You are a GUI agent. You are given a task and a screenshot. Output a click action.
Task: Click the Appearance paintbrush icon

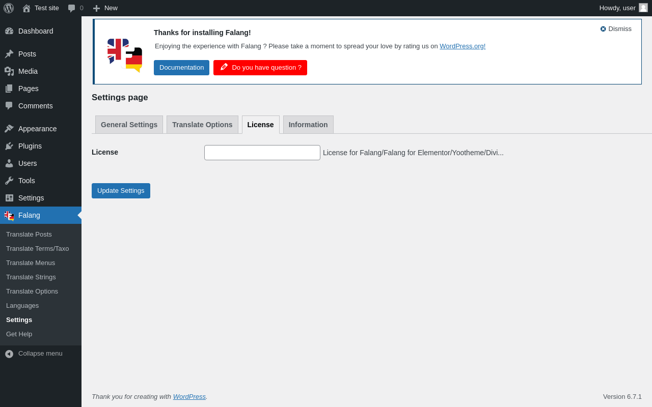(x=9, y=129)
